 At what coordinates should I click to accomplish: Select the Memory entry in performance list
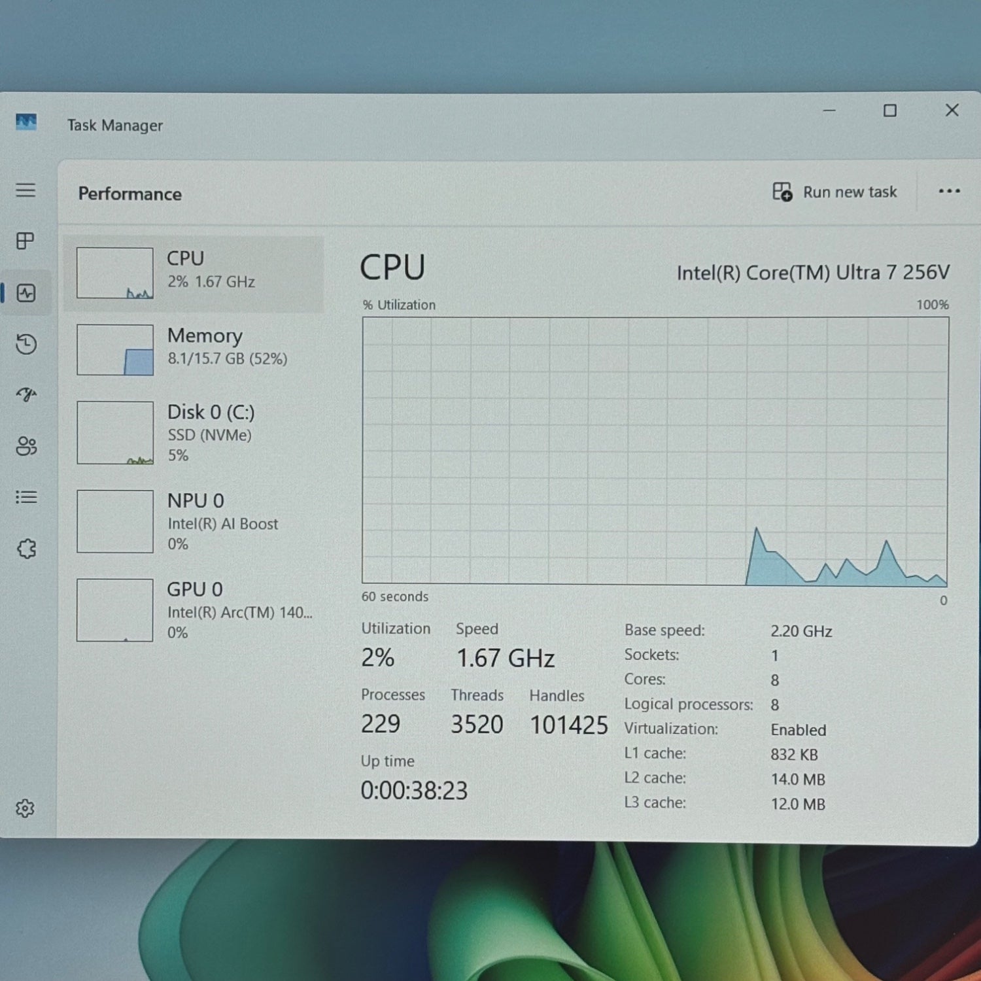(194, 350)
